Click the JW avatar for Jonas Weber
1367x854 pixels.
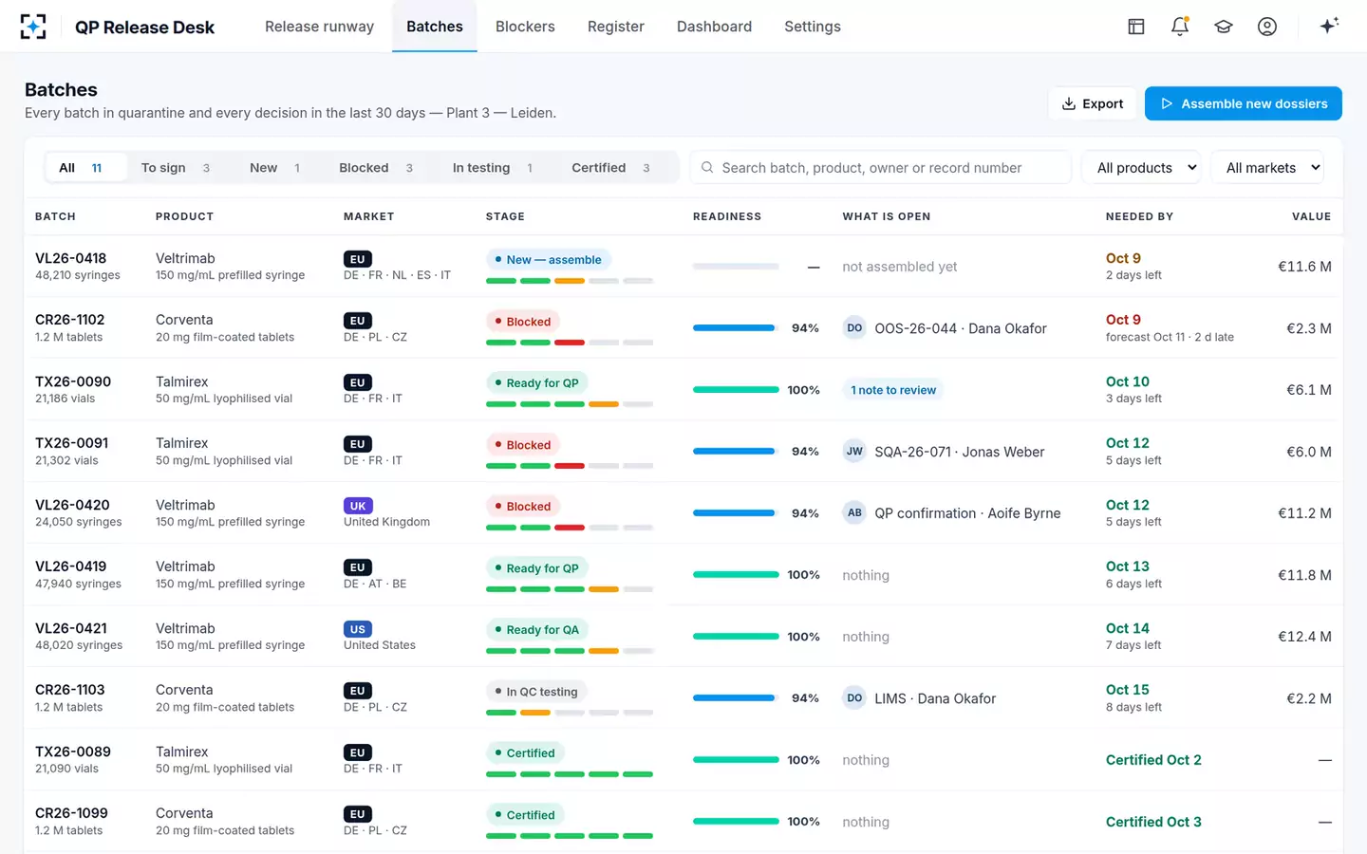click(x=854, y=452)
